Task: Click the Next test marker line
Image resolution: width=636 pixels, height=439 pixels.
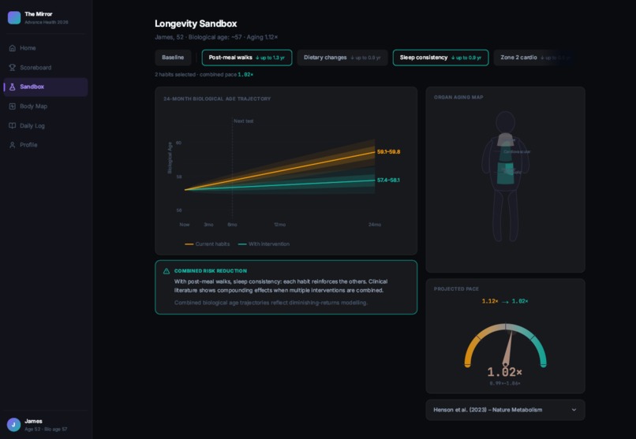Action: (x=233, y=168)
